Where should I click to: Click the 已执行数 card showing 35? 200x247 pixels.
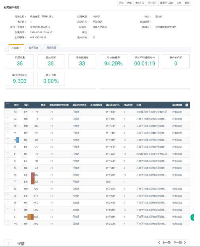(x=51, y=61)
